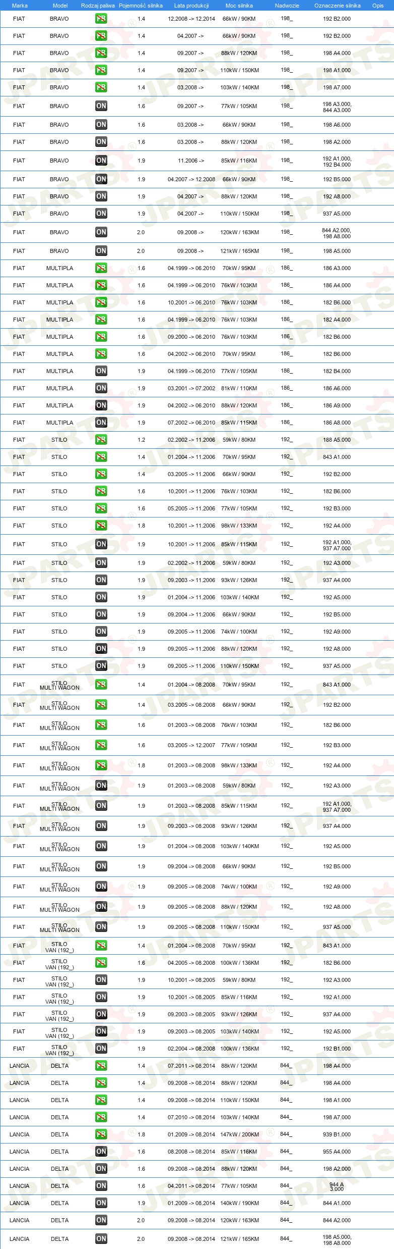Select the '147kW / 200KM' power cell
Image resolution: width=394 pixels, height=1249 pixels.
[239, 1134]
